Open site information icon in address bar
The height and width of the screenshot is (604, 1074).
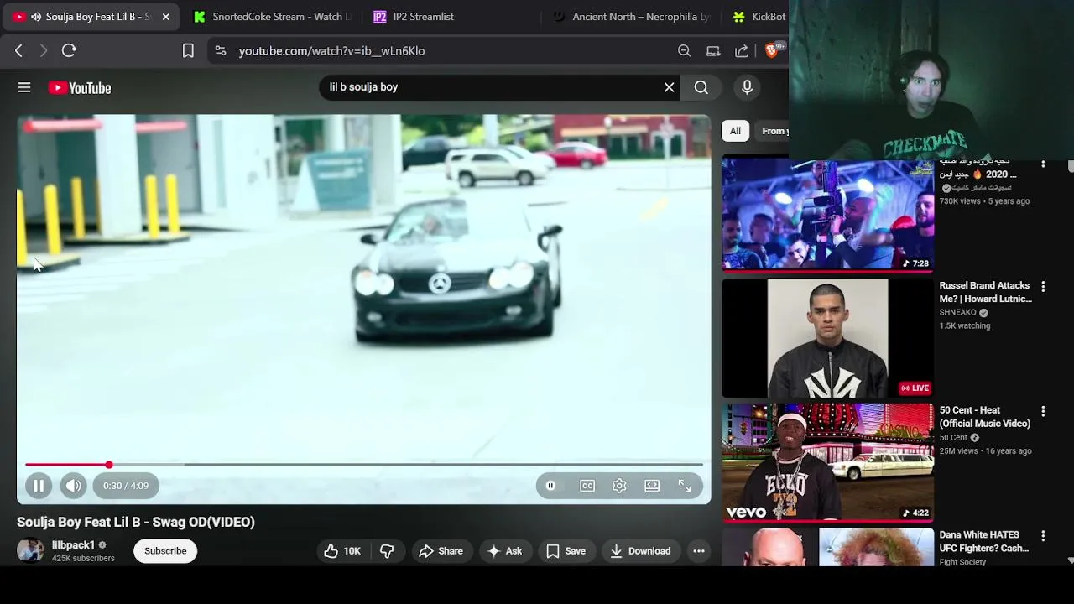pos(220,51)
